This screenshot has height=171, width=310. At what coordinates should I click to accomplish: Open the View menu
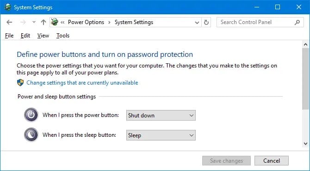tap(43, 36)
